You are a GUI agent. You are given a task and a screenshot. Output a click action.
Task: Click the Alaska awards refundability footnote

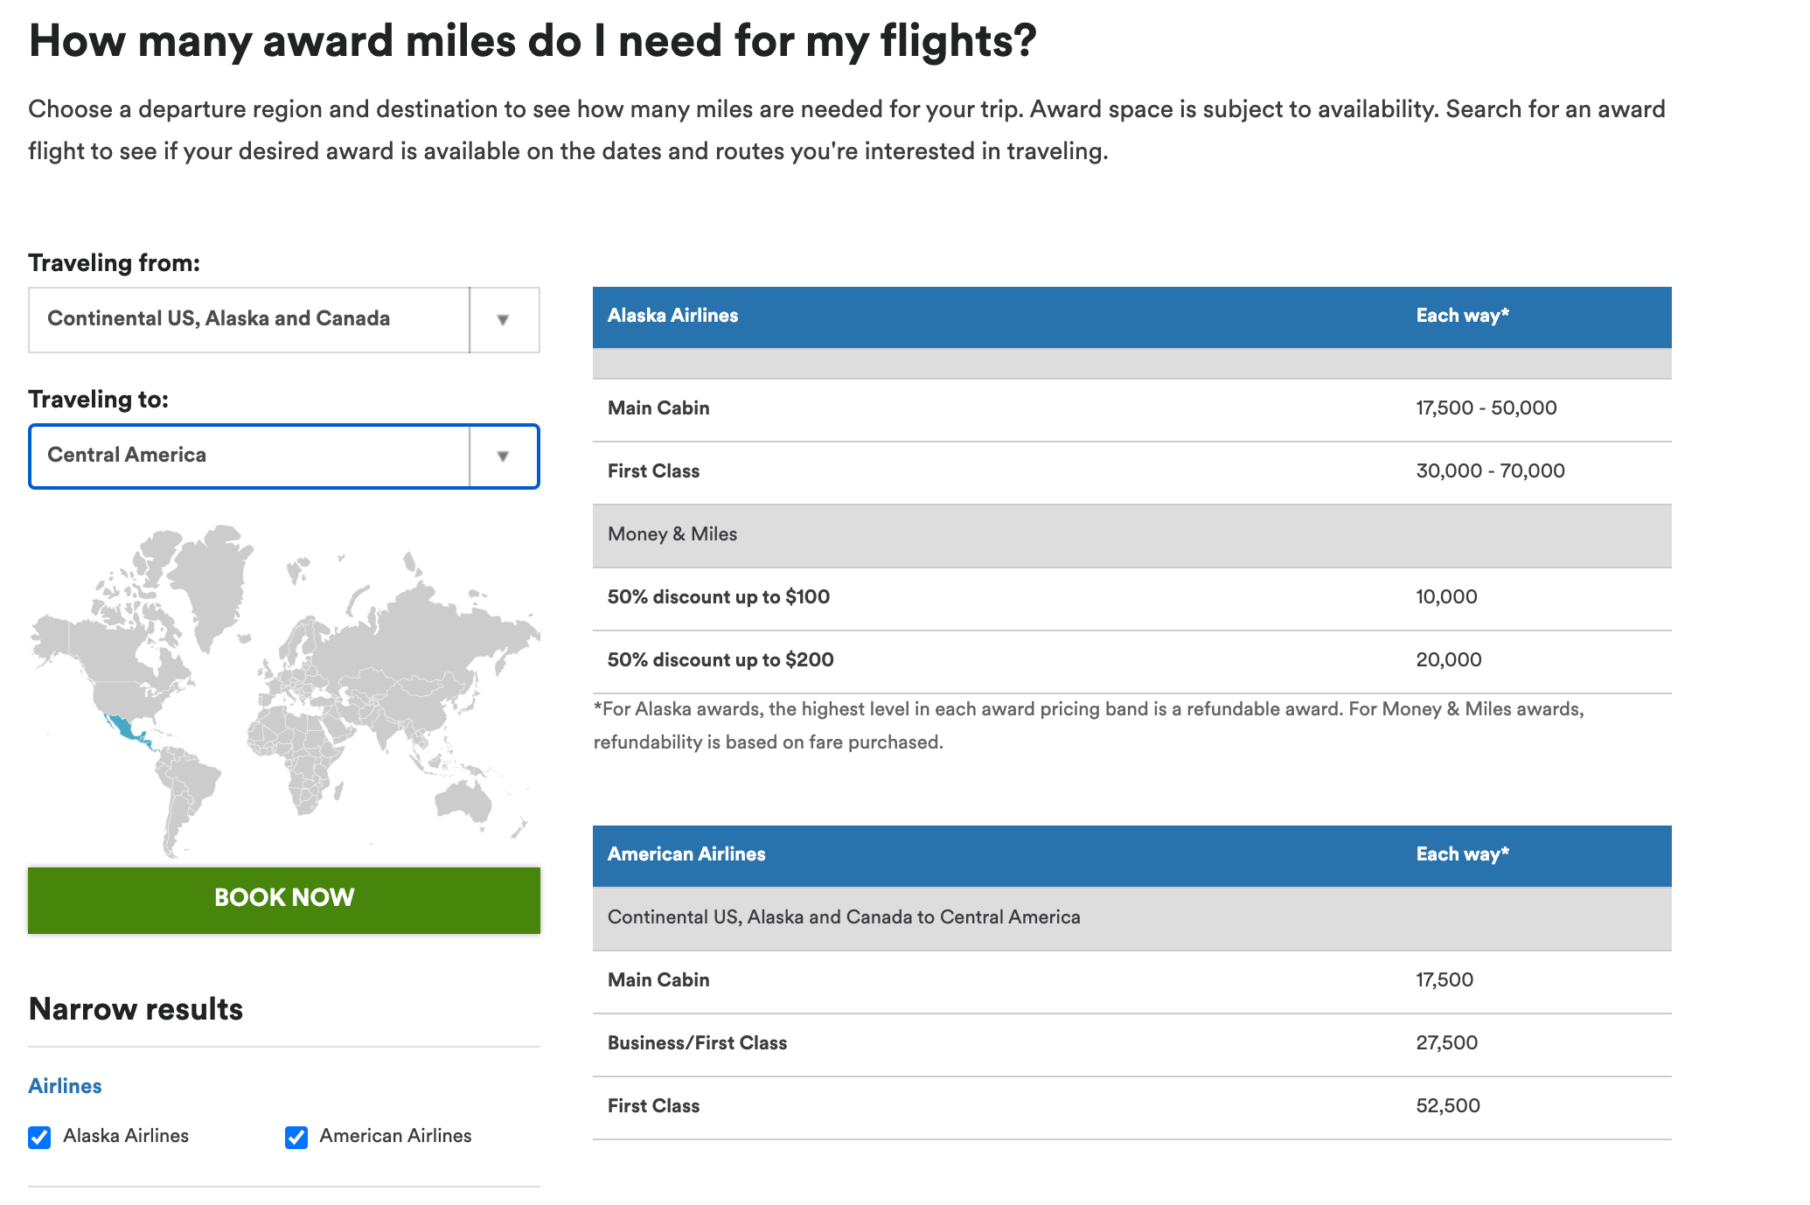[1089, 726]
